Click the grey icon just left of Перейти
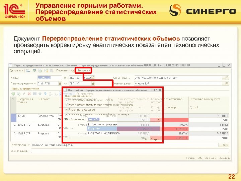Screen dimensions: 241x181 point(52,71)
